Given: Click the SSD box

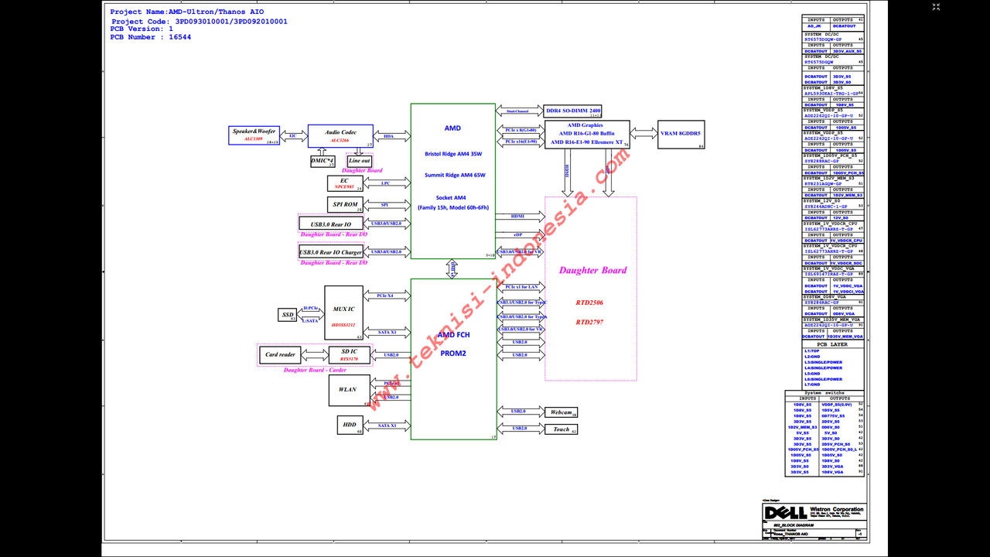Looking at the screenshot, I should coord(288,314).
